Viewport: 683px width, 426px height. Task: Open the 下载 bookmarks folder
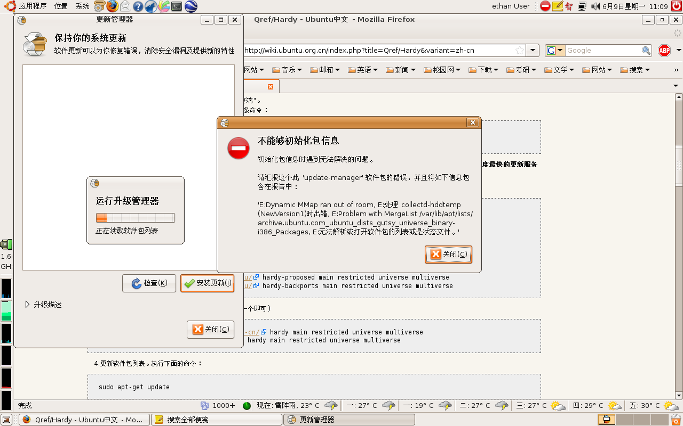484,70
